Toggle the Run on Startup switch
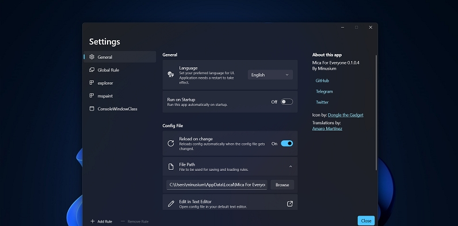The image size is (458, 226). pos(287,102)
